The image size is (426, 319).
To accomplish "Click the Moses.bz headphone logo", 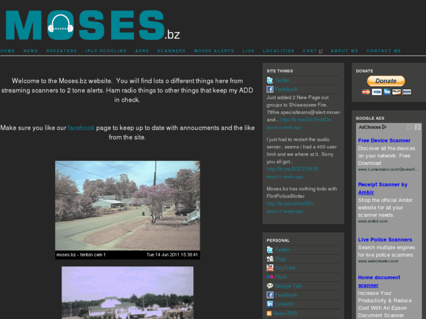I will pos(93,25).
